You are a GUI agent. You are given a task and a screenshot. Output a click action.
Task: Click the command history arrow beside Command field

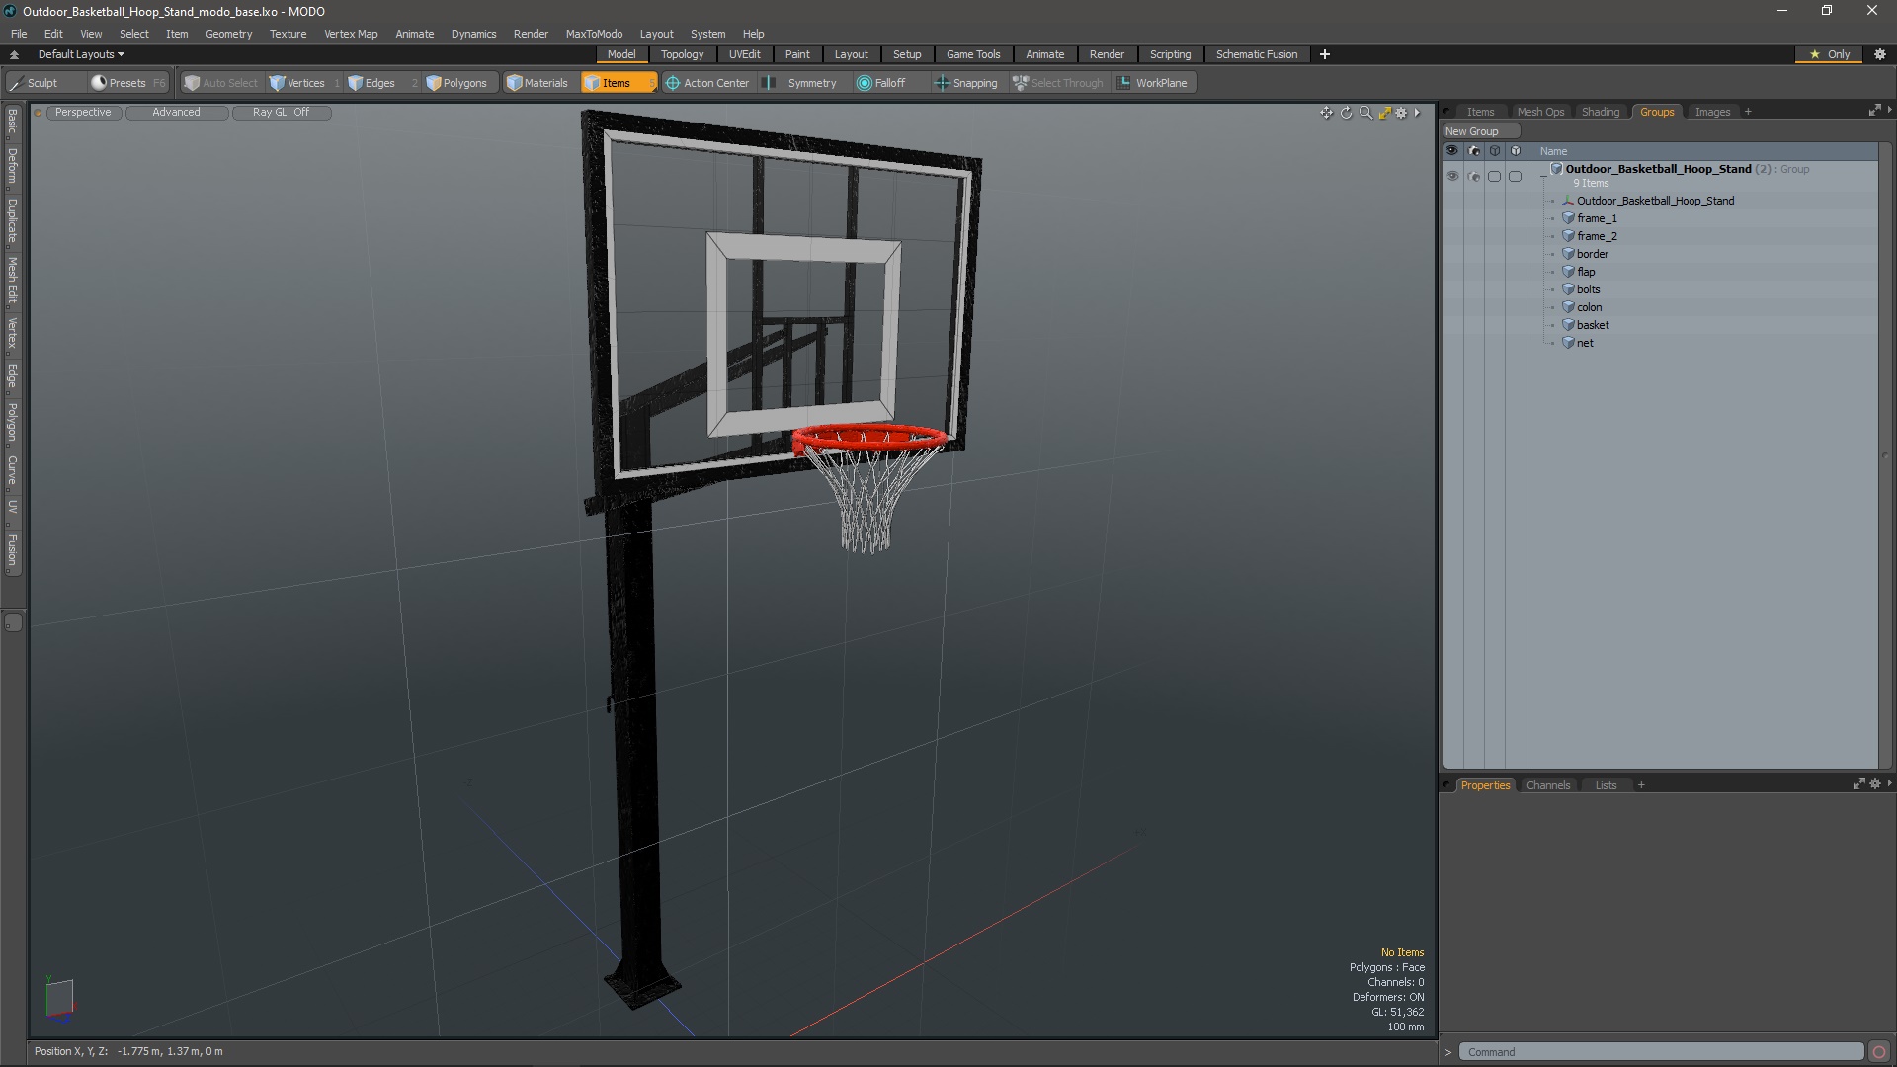coord(1448,1052)
